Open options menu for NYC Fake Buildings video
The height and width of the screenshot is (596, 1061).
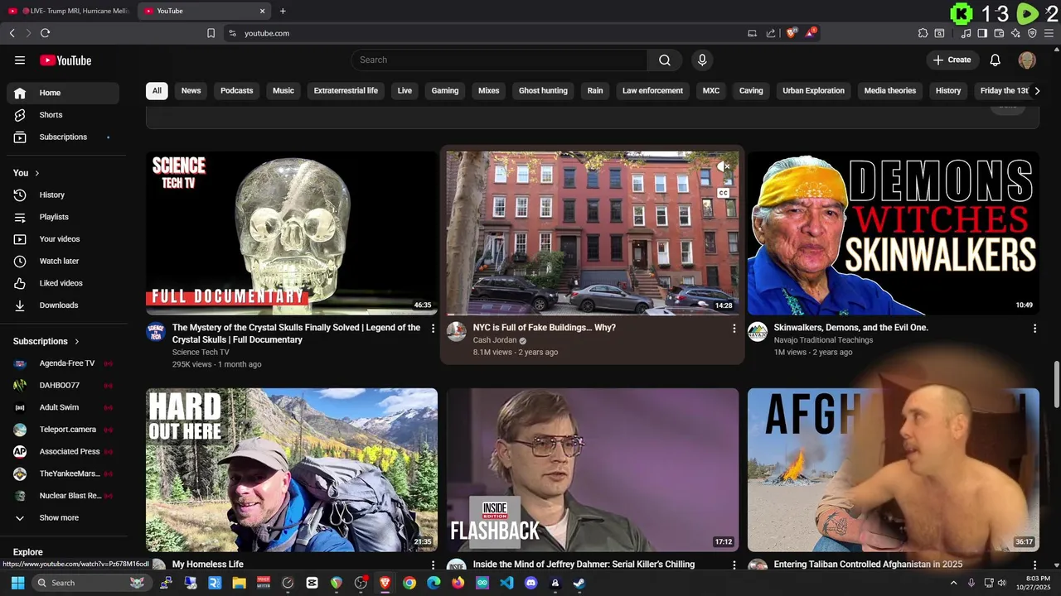[734, 329]
